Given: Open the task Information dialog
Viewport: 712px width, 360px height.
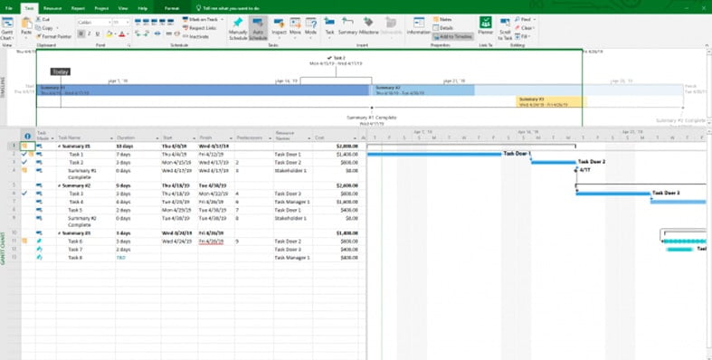Looking at the screenshot, I should [x=418, y=26].
